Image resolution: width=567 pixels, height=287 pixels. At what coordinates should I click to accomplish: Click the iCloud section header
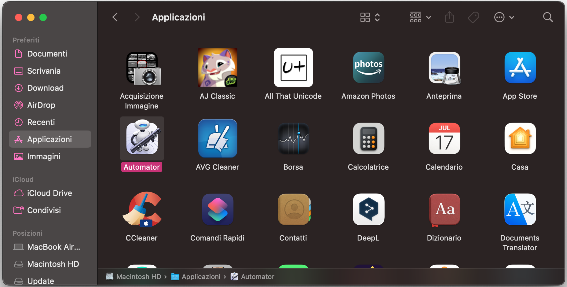pyautogui.click(x=23, y=179)
